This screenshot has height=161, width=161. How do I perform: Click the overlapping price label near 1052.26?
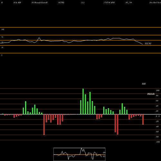[x=151, y=94]
